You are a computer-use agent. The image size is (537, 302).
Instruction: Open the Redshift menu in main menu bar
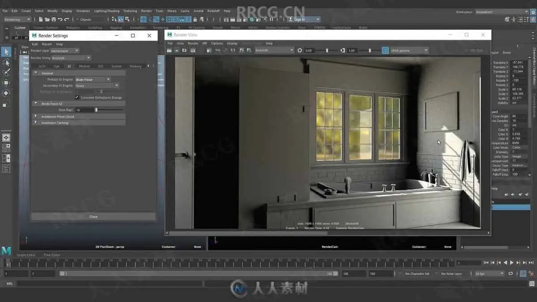213,11
